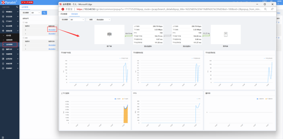Select the 业务管理 page tab

point(25,7)
